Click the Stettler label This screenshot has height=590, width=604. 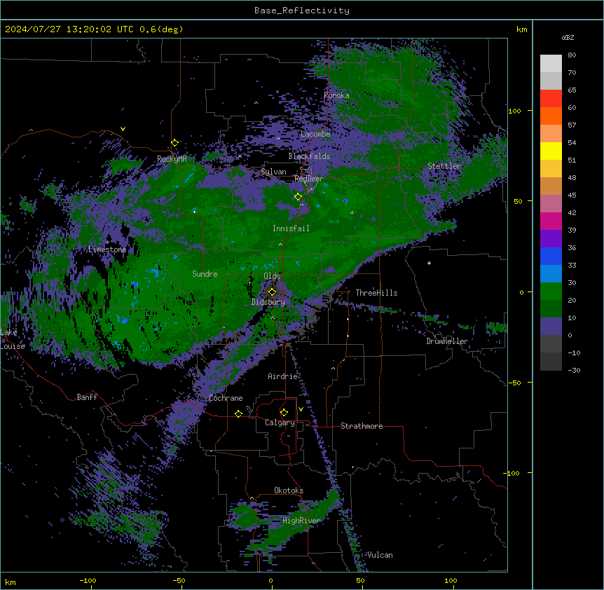click(x=444, y=166)
